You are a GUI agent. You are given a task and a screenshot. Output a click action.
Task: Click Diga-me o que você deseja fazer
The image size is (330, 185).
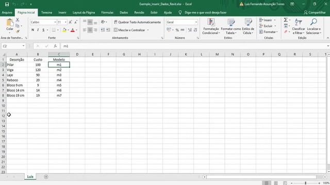coord(205,12)
